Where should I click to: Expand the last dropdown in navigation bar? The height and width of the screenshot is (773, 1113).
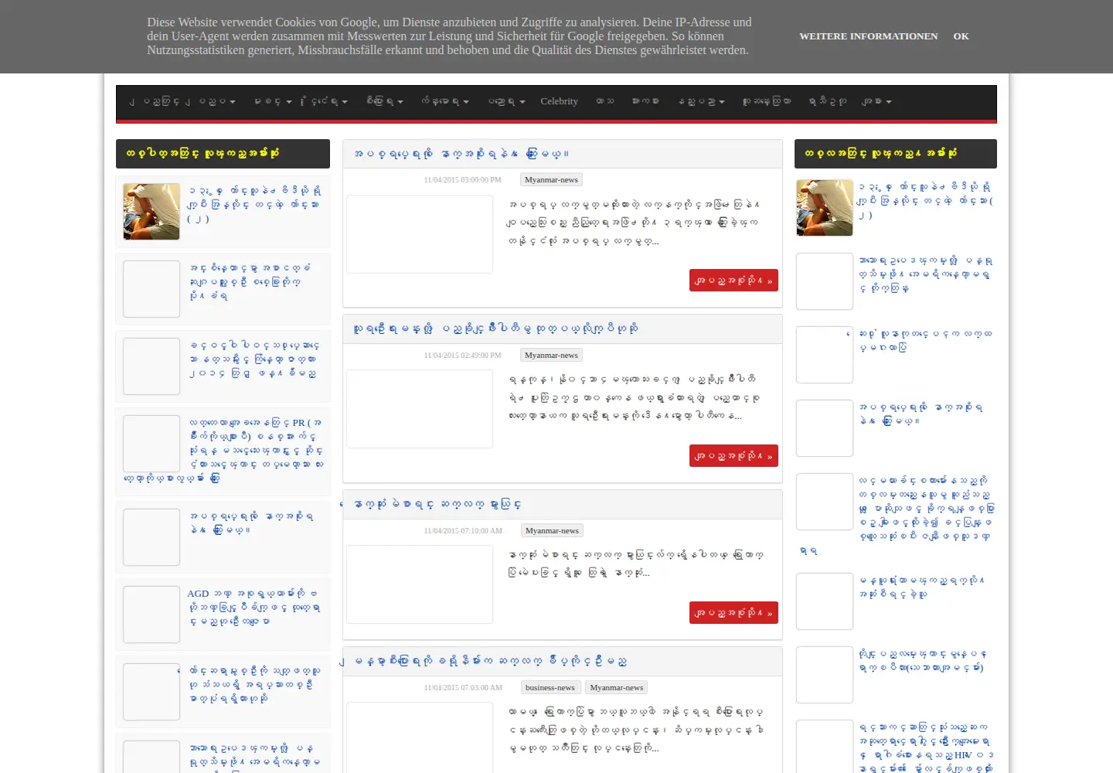(876, 101)
